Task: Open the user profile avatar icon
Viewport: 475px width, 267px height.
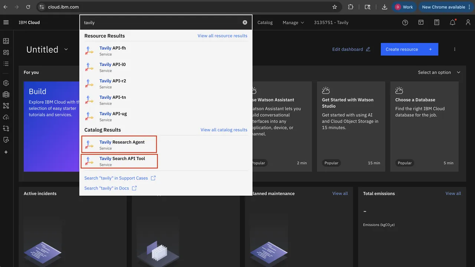Action: [x=468, y=22]
